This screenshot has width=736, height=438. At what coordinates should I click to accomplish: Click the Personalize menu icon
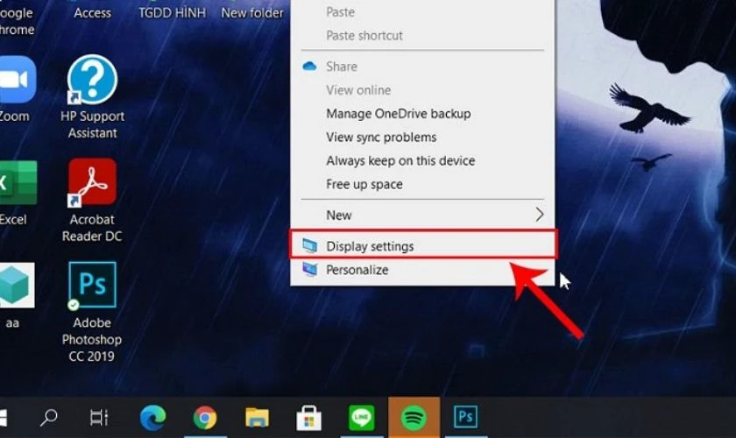310,270
